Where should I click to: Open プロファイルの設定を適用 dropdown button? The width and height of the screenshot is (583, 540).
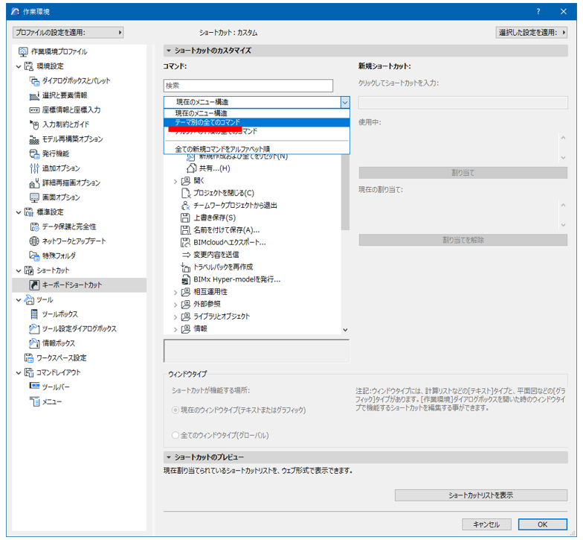(x=68, y=33)
